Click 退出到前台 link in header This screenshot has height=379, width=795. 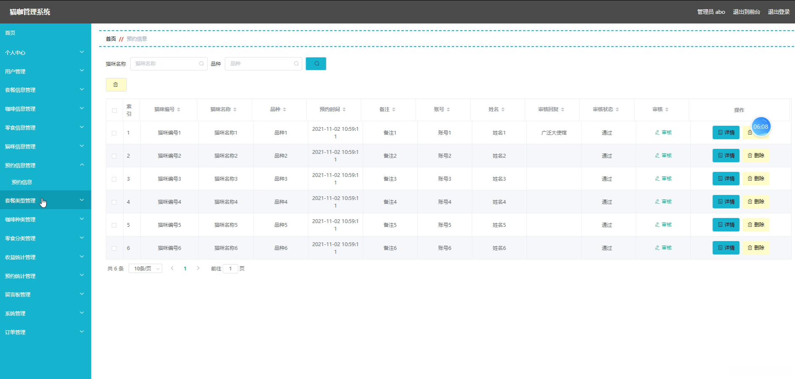tap(746, 12)
